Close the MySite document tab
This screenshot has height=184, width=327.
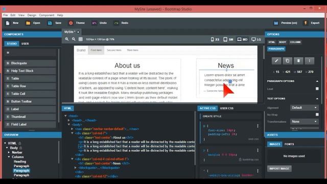78,32
